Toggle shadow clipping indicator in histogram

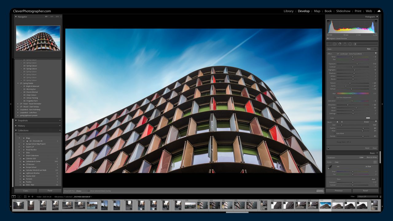pos(329,21)
